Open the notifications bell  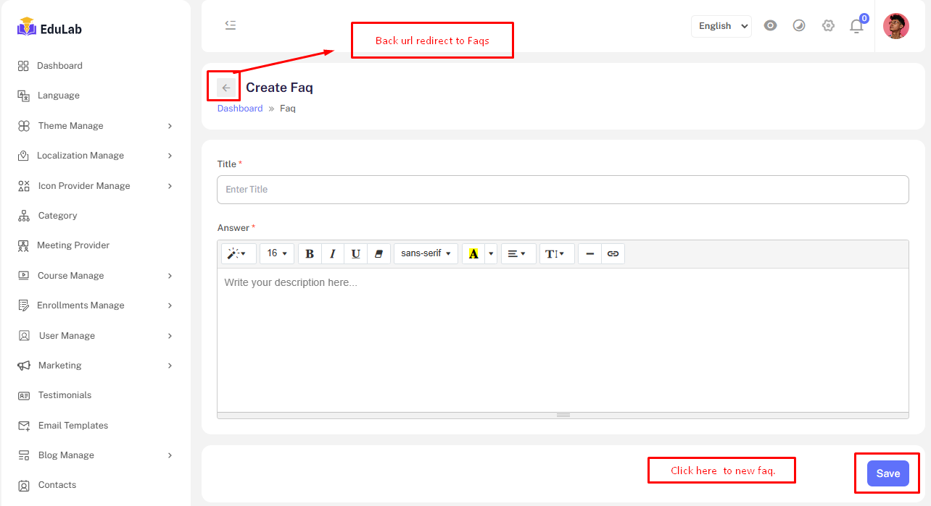[x=856, y=26]
